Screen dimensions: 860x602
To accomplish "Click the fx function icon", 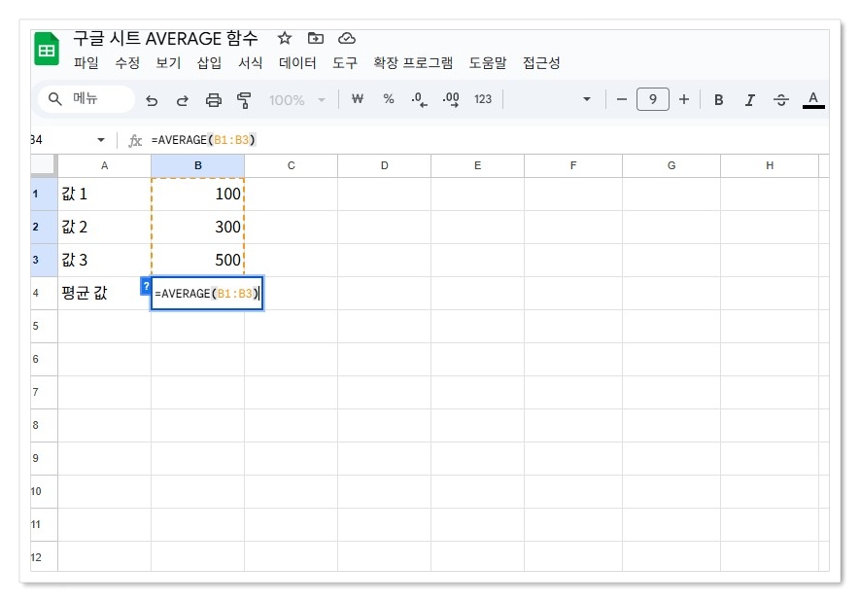I will coord(135,140).
